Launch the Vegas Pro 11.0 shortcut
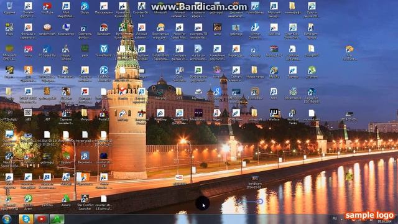 pyautogui.click(x=312, y=95)
